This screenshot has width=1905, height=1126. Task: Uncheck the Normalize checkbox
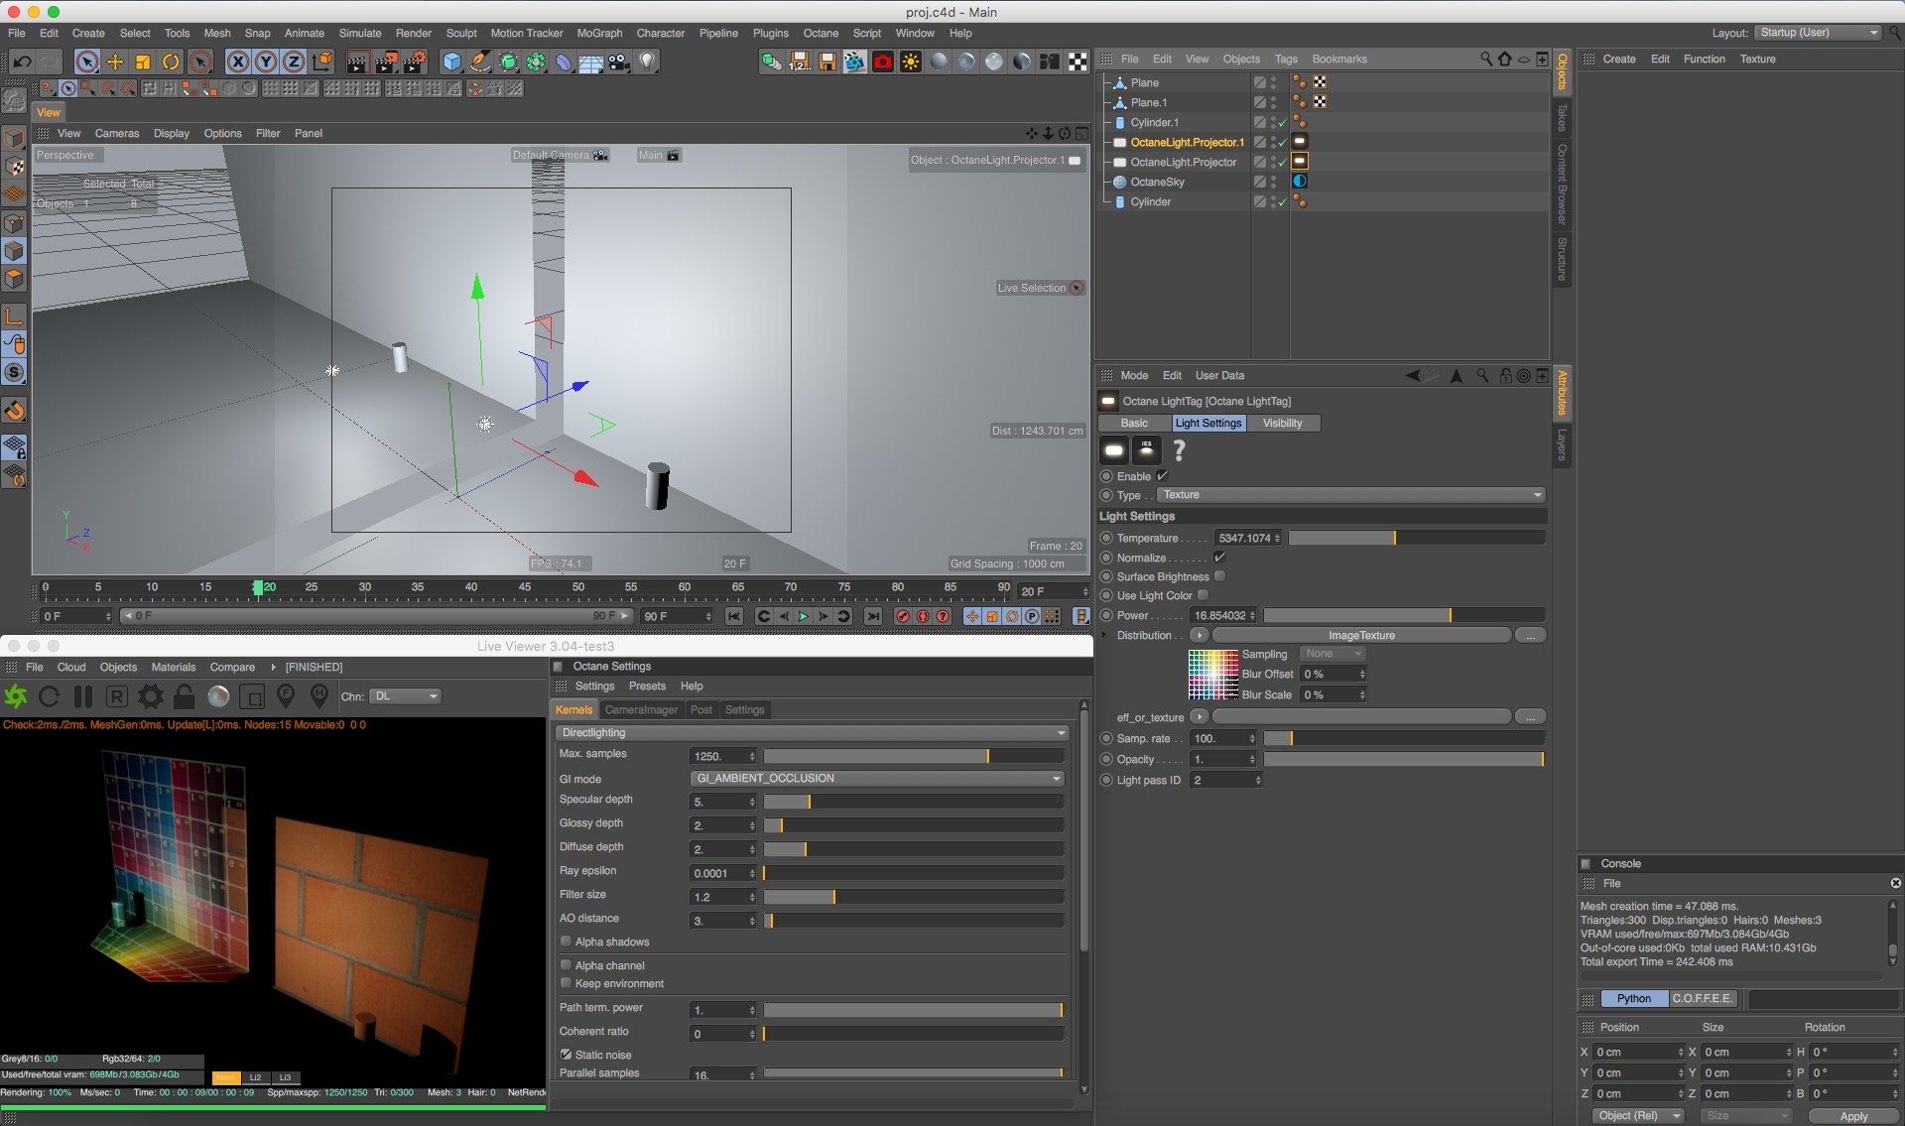click(1219, 558)
